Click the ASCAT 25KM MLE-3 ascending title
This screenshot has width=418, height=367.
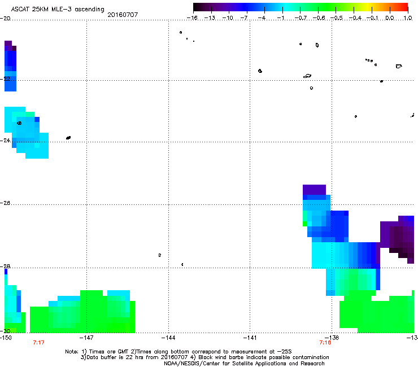point(58,9)
